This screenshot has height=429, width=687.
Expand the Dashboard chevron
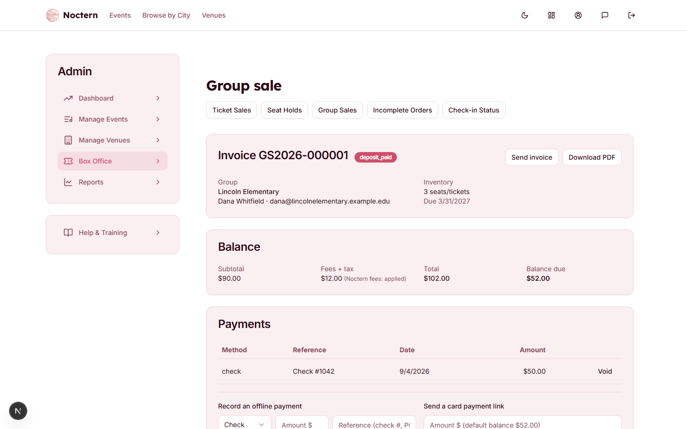click(x=158, y=98)
